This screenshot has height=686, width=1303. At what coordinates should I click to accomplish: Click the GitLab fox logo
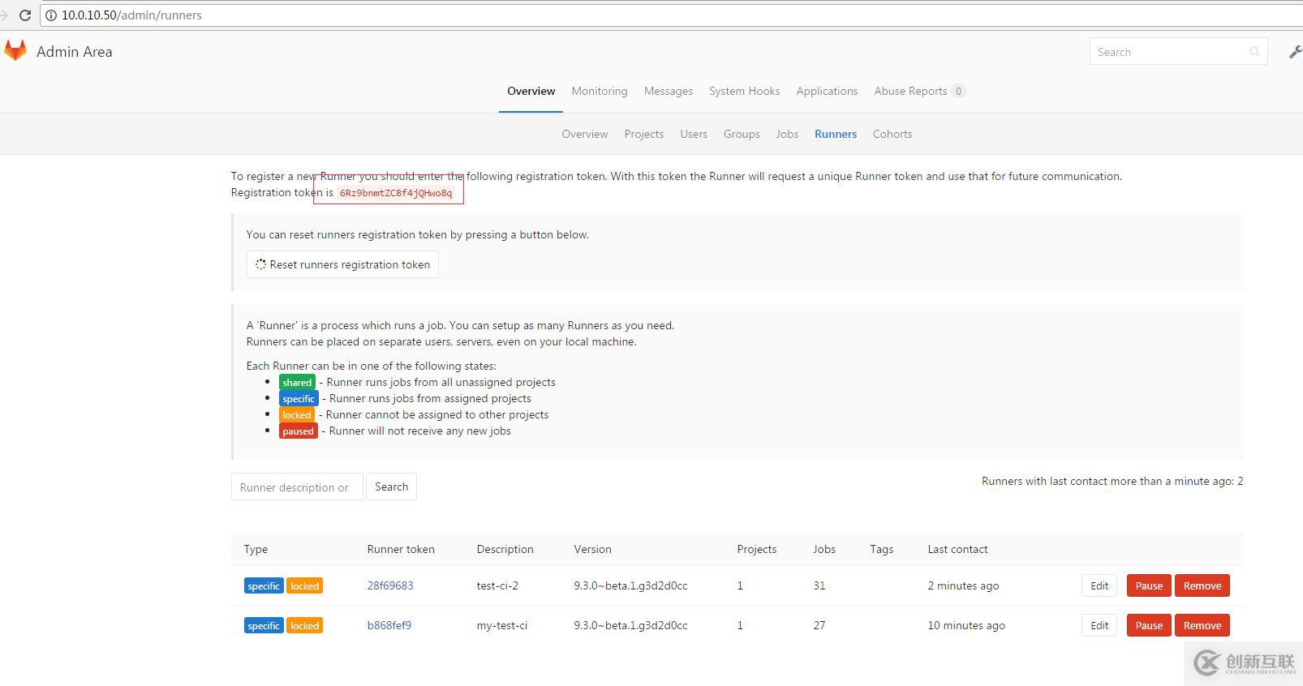point(15,51)
